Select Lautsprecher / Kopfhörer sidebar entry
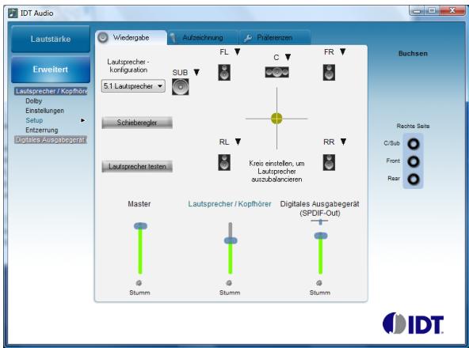This screenshot has width=469, height=348. [51, 91]
